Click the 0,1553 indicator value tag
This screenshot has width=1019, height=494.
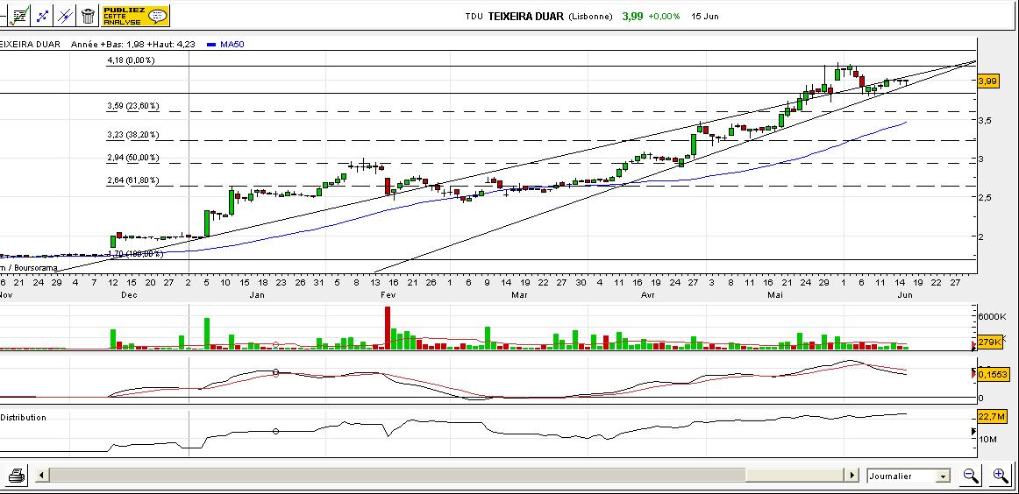click(x=993, y=375)
